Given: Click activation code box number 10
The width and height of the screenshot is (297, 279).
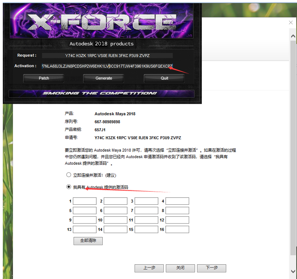Looking at the screenshot, I should tap(116, 220).
